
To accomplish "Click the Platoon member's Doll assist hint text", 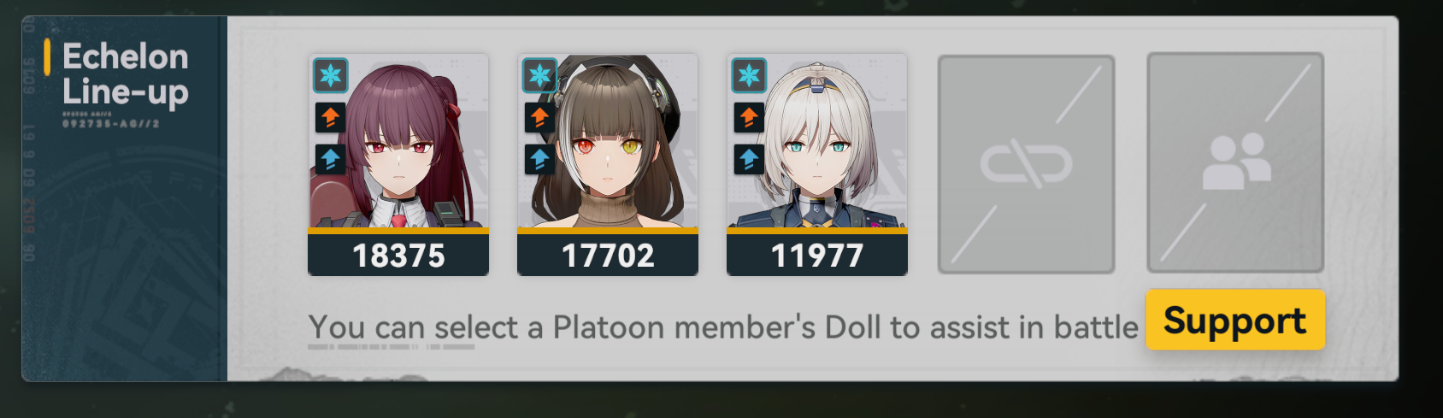I will tap(723, 327).
